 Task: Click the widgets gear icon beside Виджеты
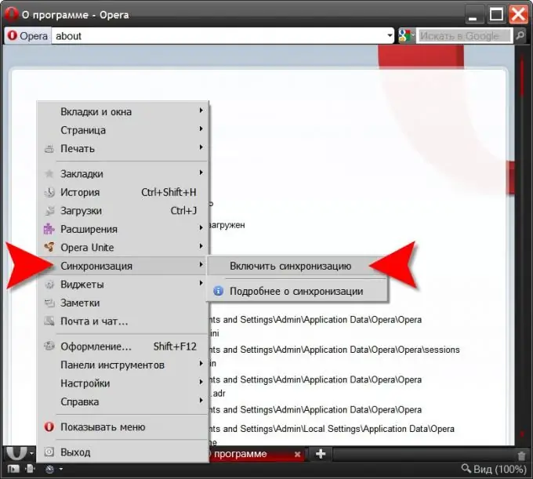49,285
